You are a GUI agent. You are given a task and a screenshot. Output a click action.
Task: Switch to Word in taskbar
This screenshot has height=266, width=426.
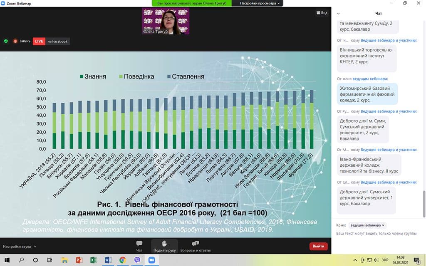(x=108, y=260)
